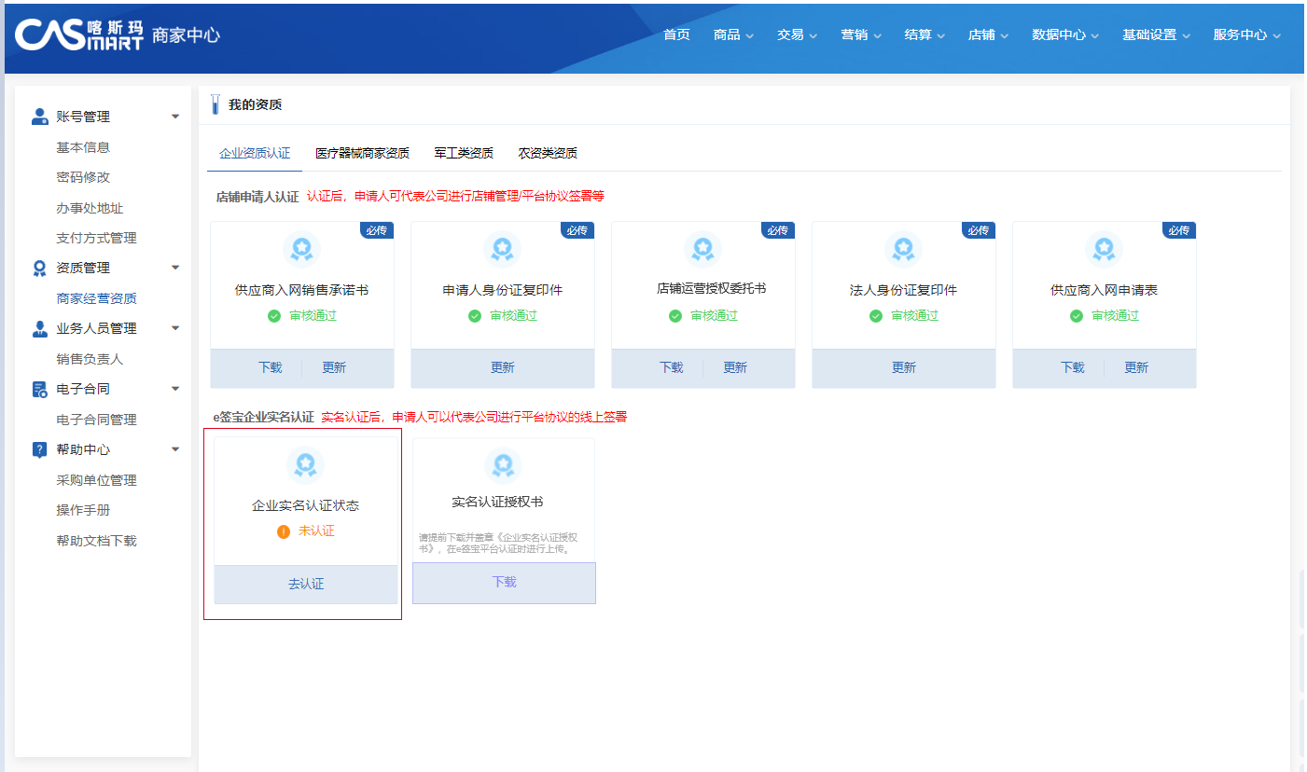Click the 资质管理 badge icon in sidebar
1307x772 pixels.
point(39,268)
